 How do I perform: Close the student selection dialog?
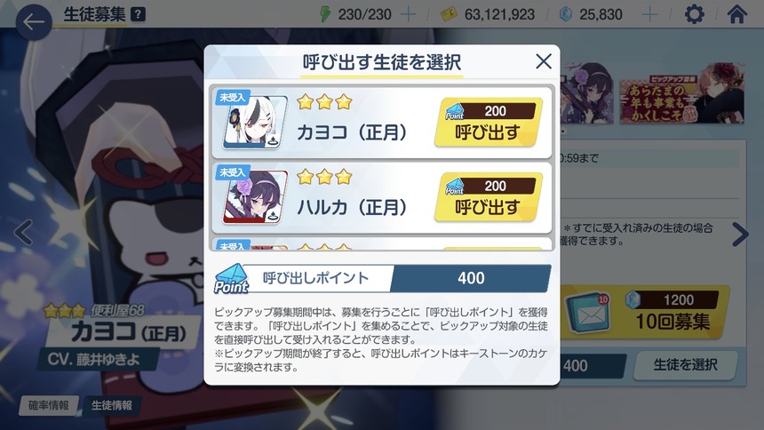[x=544, y=61]
